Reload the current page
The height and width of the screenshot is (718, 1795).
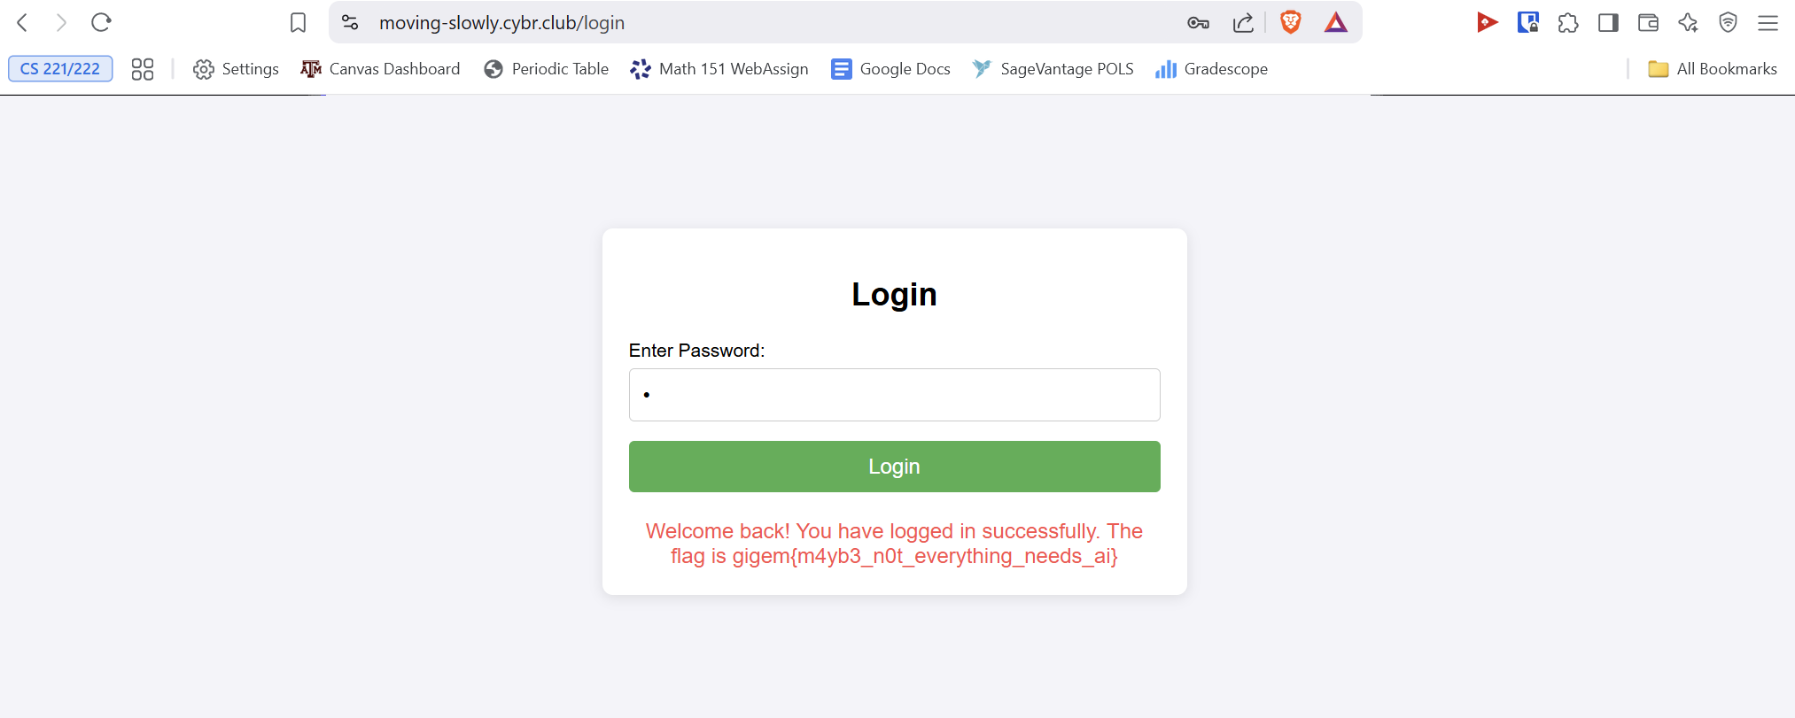(101, 22)
